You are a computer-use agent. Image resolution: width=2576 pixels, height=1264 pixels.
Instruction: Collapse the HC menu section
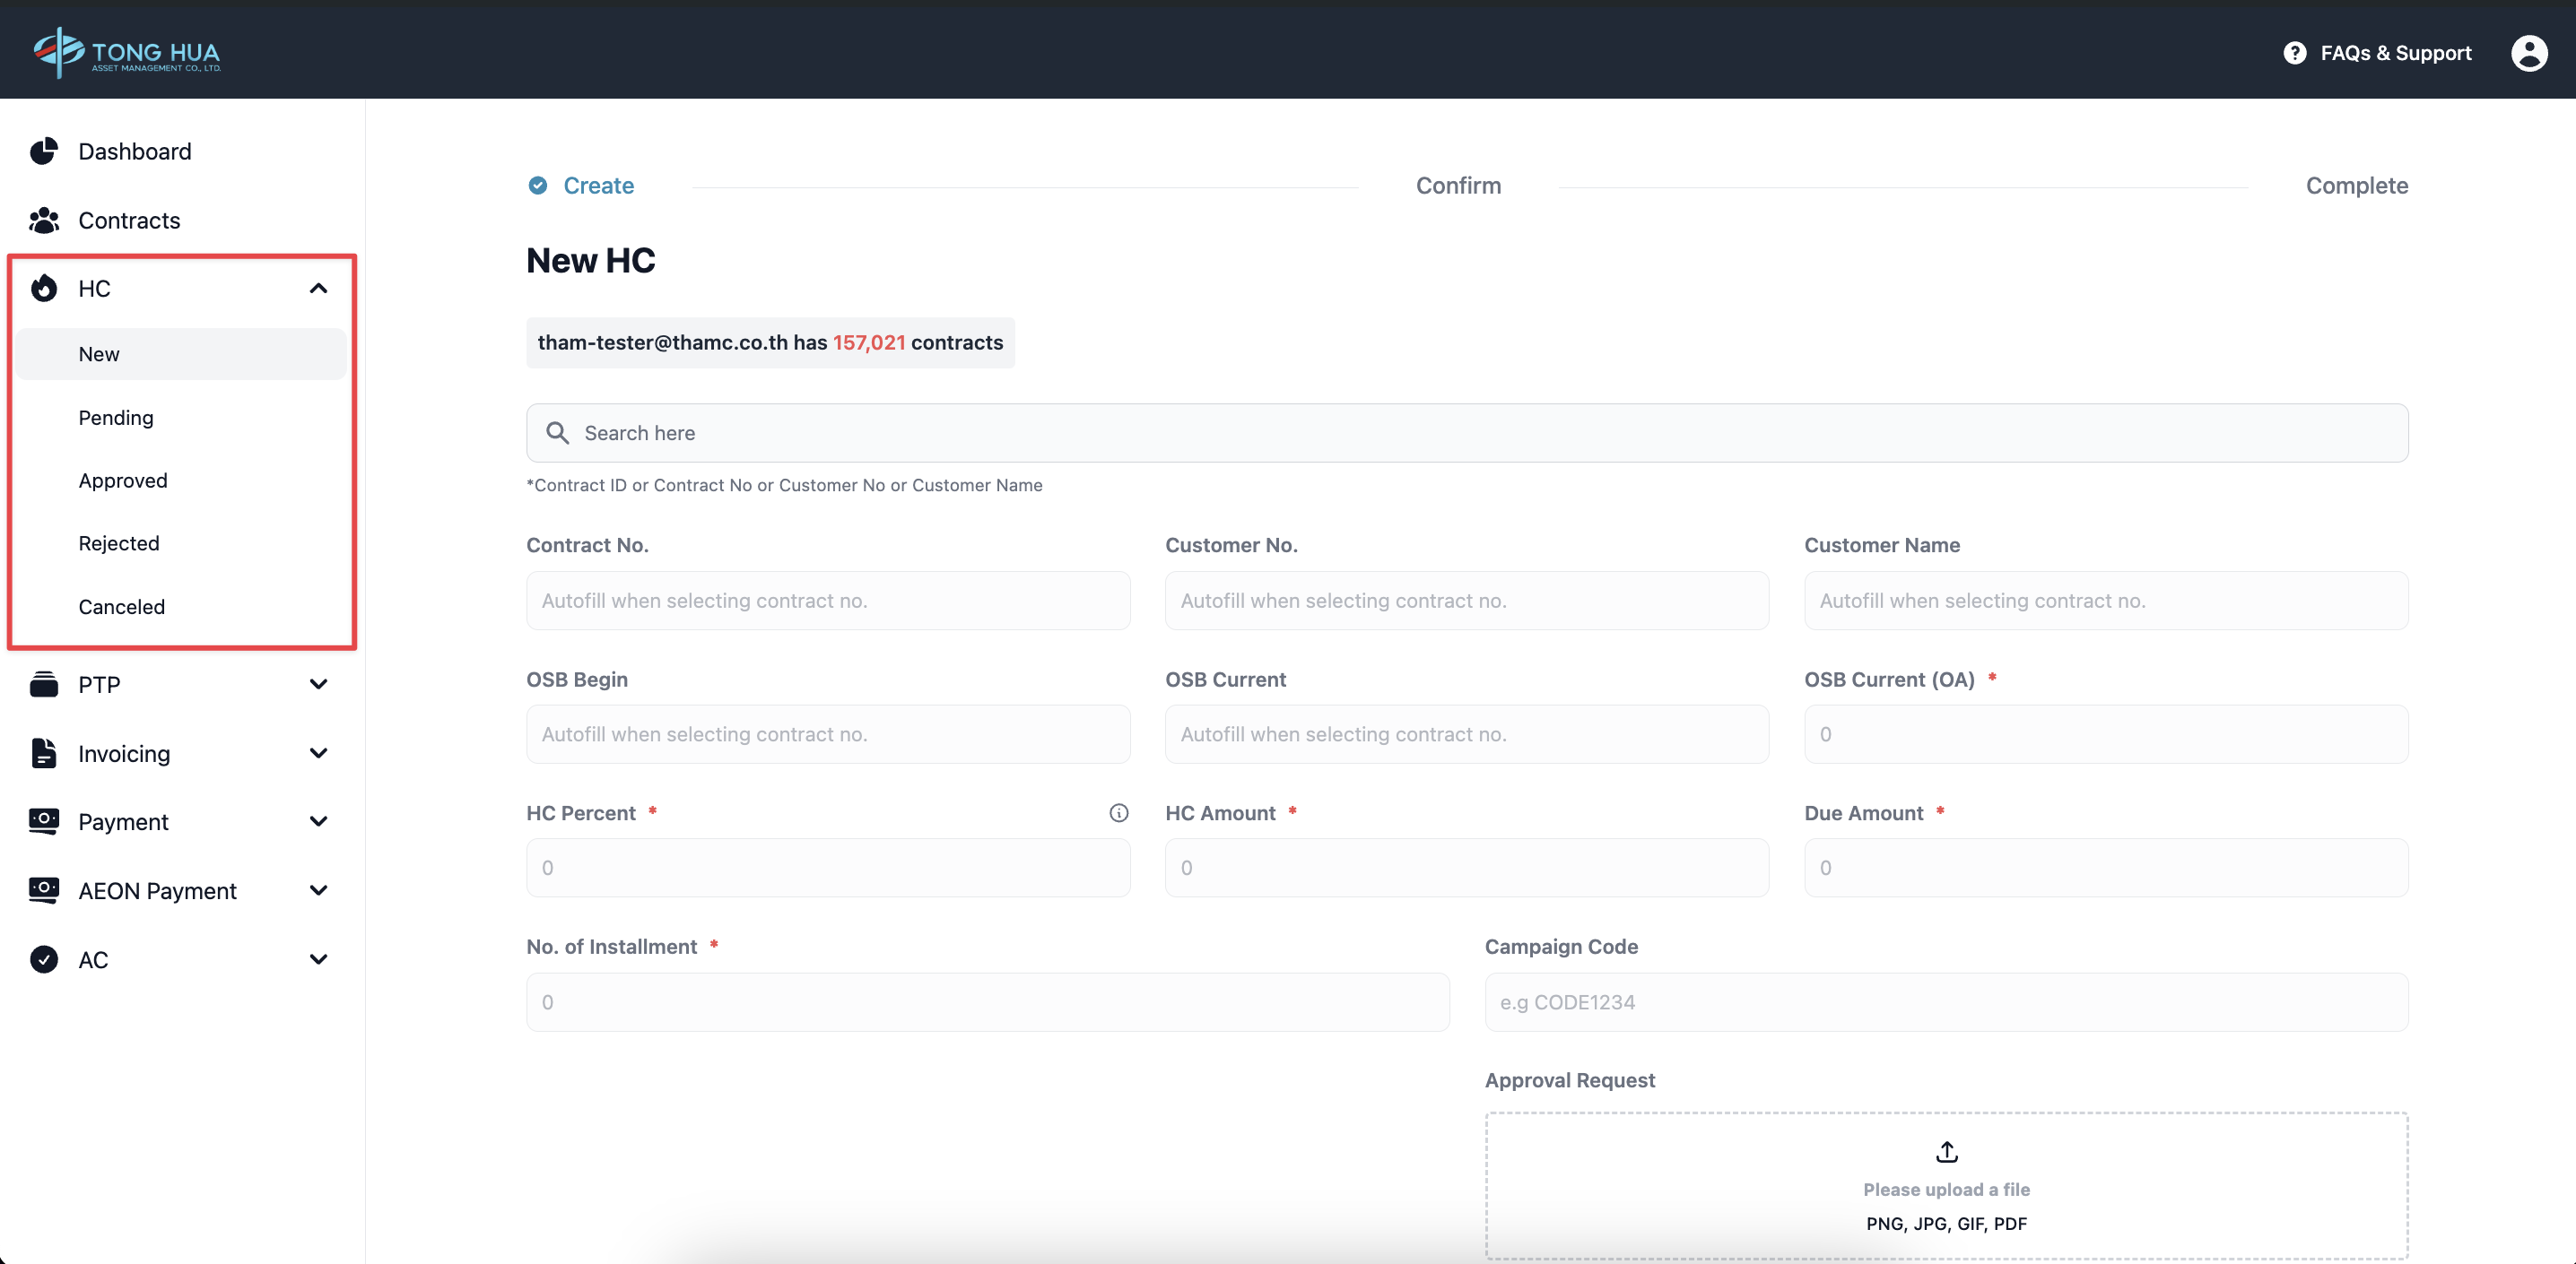(318, 289)
